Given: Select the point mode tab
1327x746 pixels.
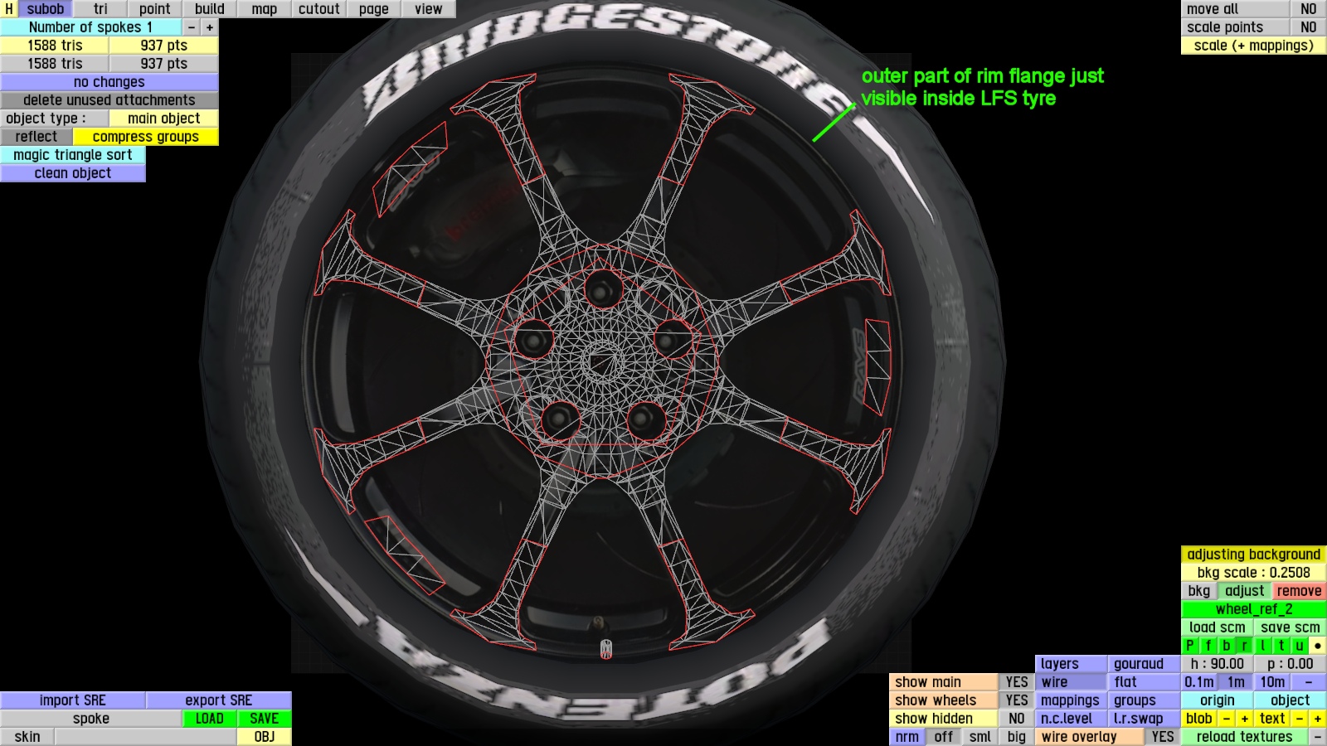Looking at the screenshot, I should [155, 9].
